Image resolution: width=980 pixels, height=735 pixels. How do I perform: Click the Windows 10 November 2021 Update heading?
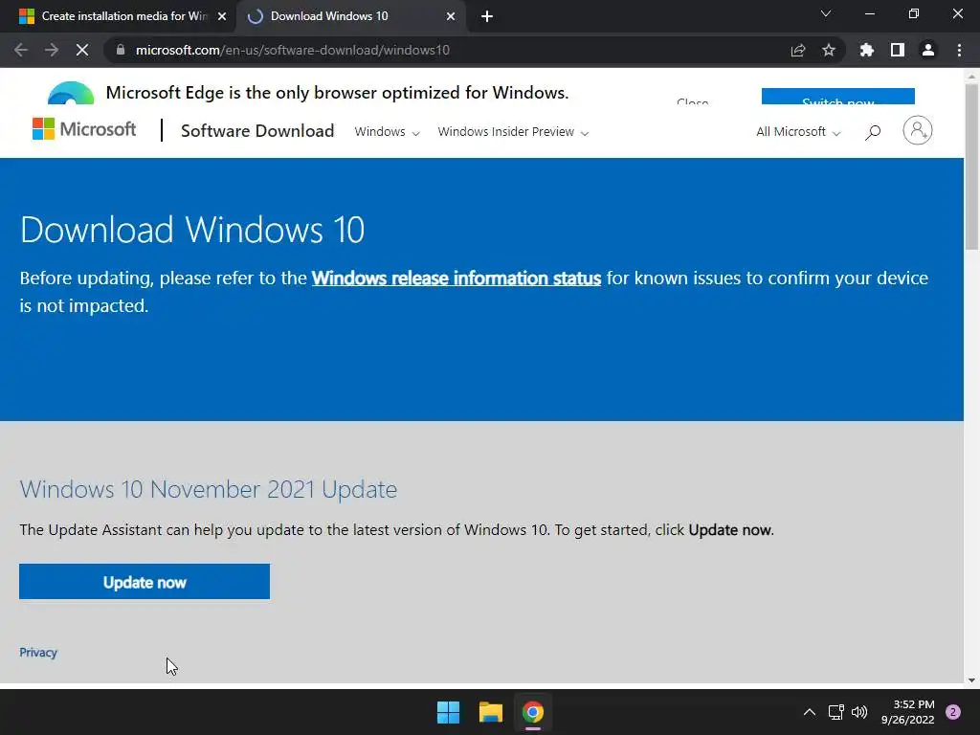208,489
